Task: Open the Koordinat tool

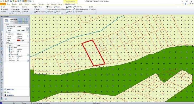Action: [x=38, y=7]
